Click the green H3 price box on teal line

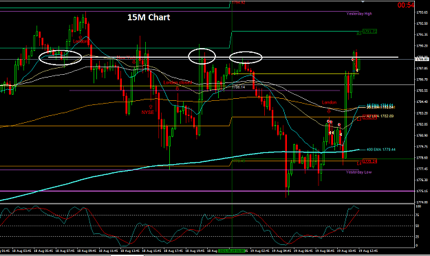[369, 32]
